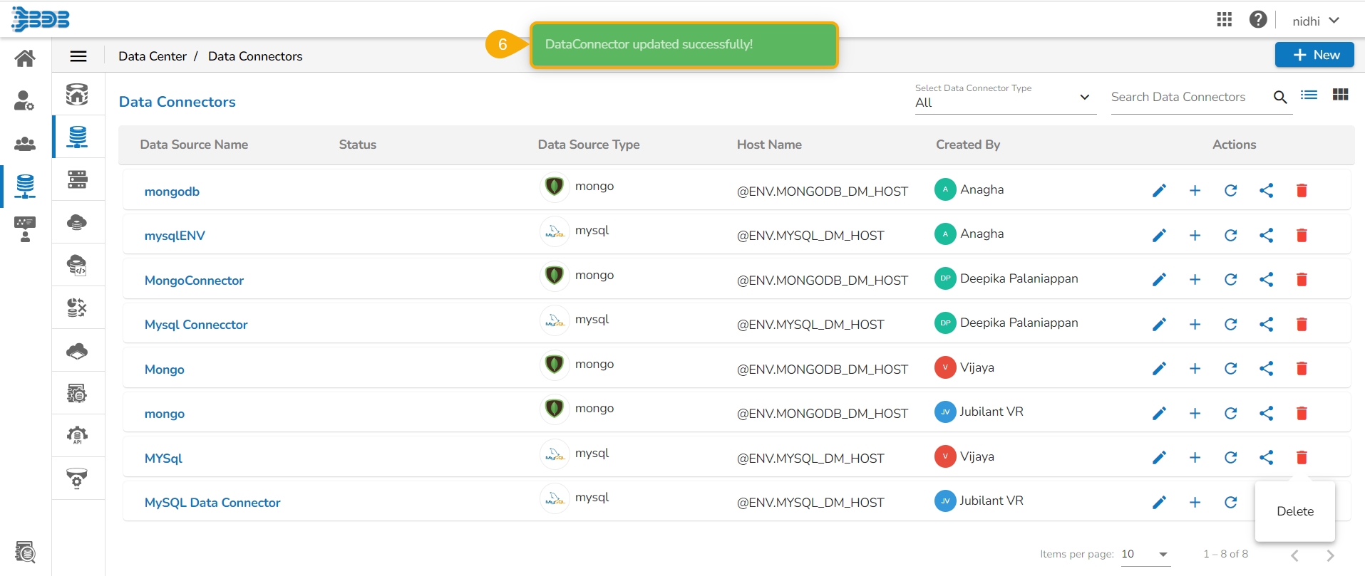Focus the Search Data Connectors field

click(1187, 98)
